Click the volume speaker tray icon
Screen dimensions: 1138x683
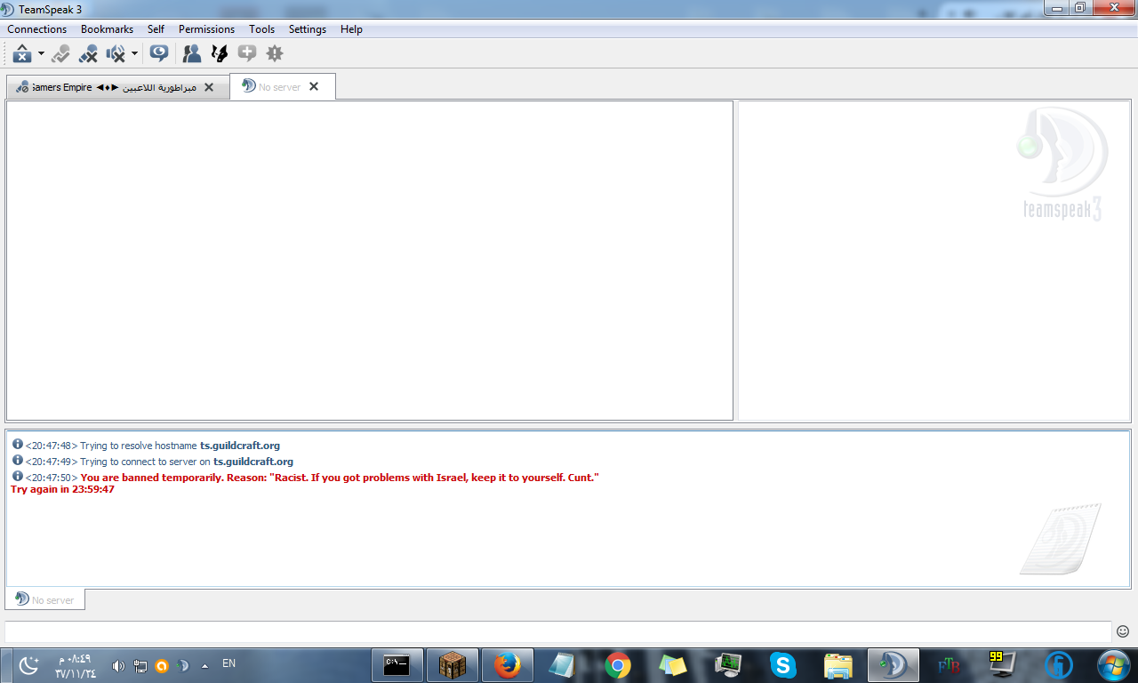click(x=118, y=665)
